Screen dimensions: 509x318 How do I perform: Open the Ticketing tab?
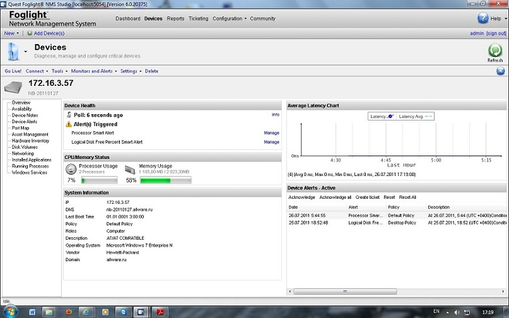(x=198, y=18)
